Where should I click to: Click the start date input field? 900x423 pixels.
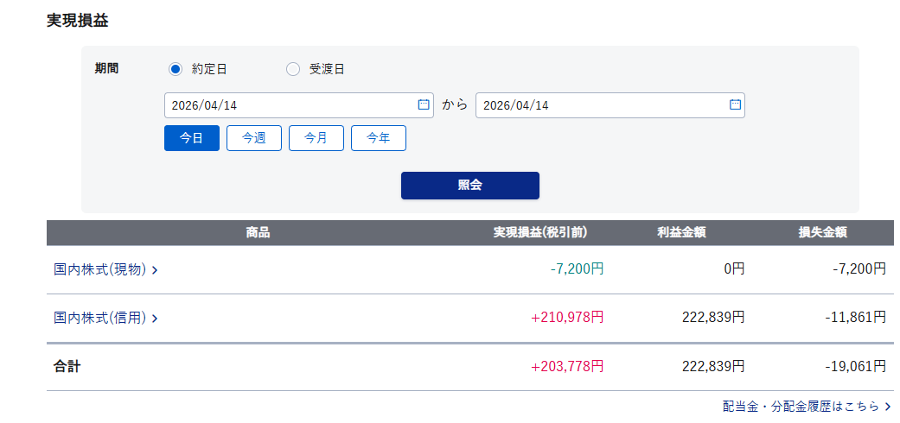tap(290, 105)
